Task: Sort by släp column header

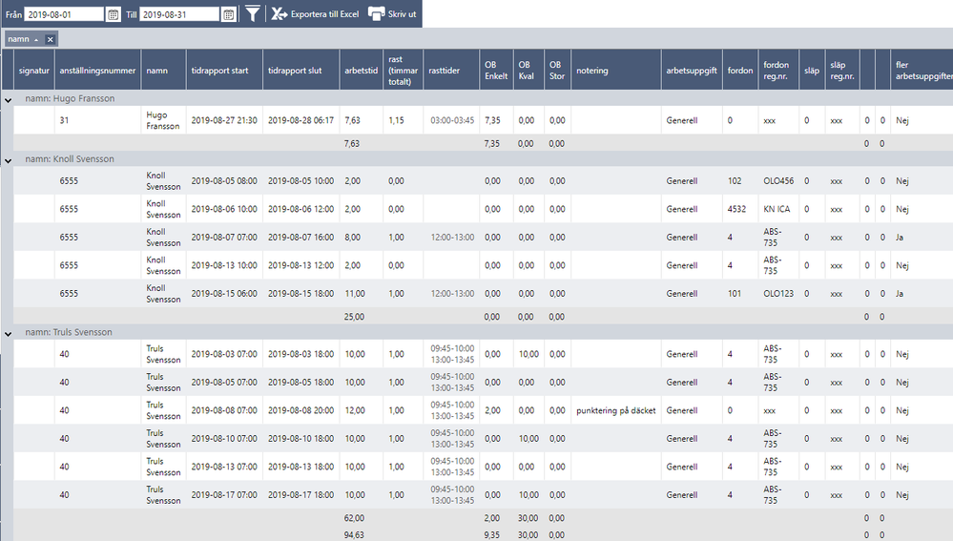Action: pos(812,70)
